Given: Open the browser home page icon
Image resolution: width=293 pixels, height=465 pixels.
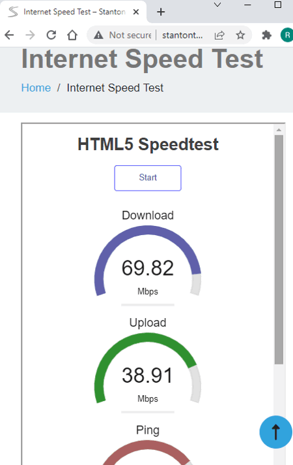Looking at the screenshot, I should [x=72, y=35].
